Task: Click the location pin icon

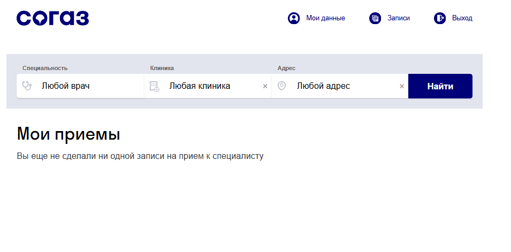Action: click(x=282, y=86)
